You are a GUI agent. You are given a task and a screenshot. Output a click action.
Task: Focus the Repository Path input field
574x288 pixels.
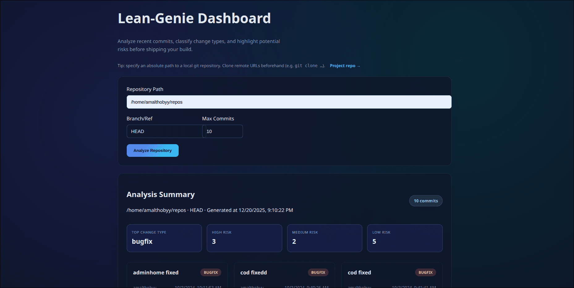[289, 102]
